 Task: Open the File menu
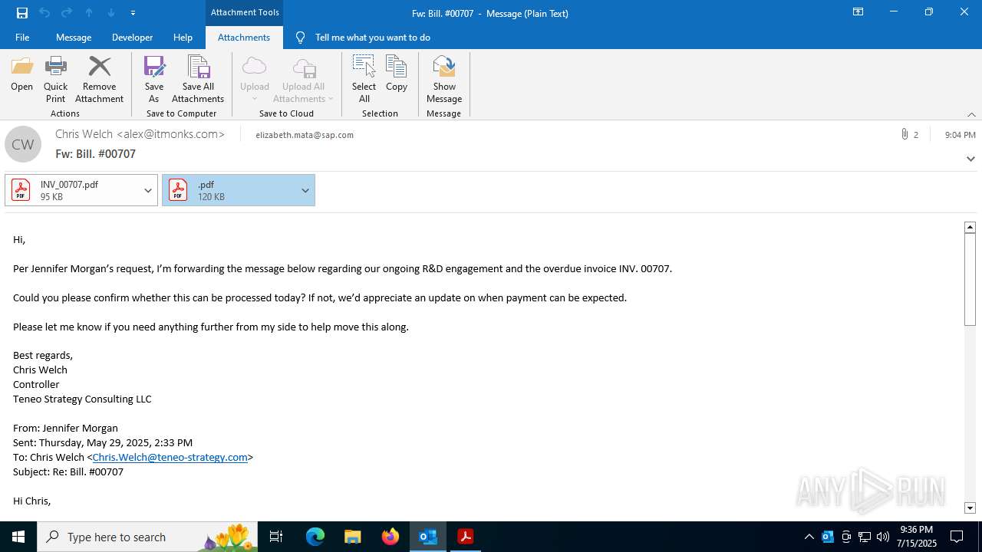tap(22, 37)
